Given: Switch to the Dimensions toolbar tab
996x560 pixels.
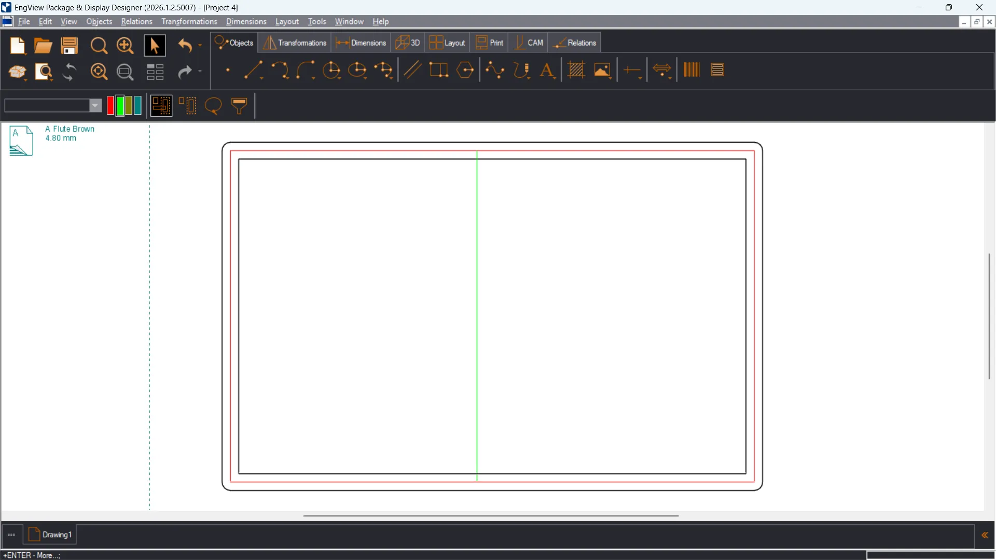Looking at the screenshot, I should point(361,43).
